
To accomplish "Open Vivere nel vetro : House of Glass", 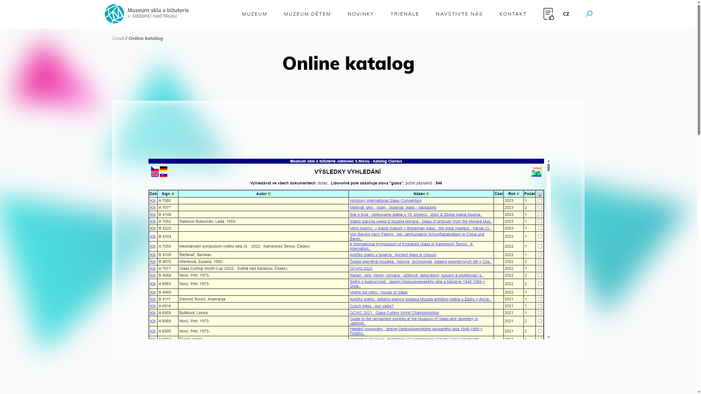I will pyautogui.click(x=378, y=292).
